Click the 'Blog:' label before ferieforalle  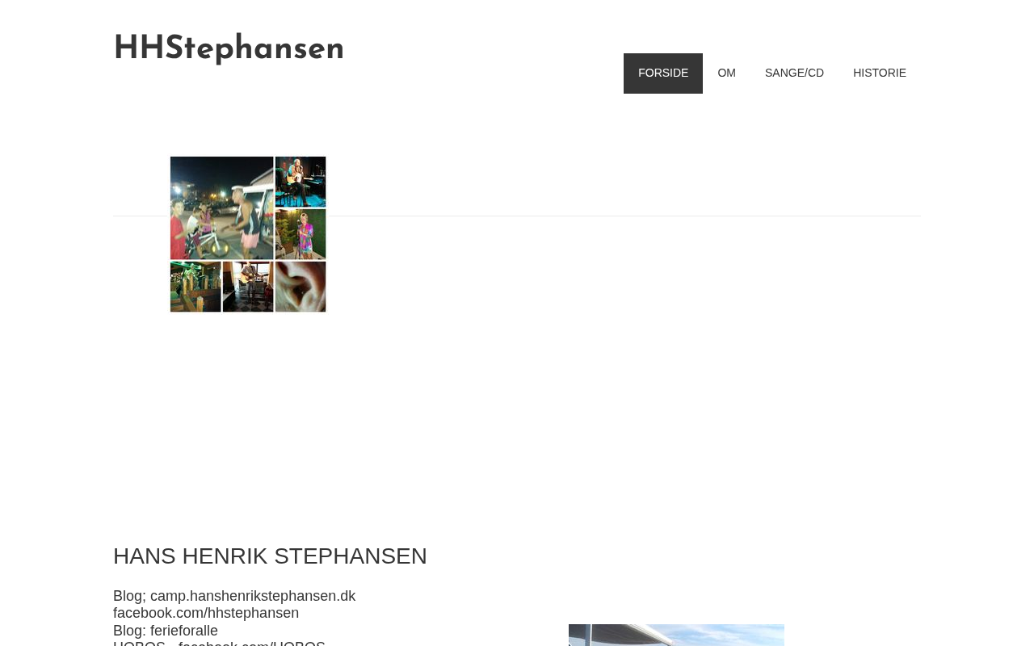tap(130, 631)
